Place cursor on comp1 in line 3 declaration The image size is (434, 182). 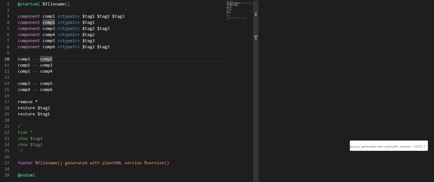(49, 16)
